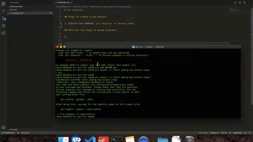The image size is (253, 142).
Task: Open Brave browser from the Dock
Action: click(76, 139)
